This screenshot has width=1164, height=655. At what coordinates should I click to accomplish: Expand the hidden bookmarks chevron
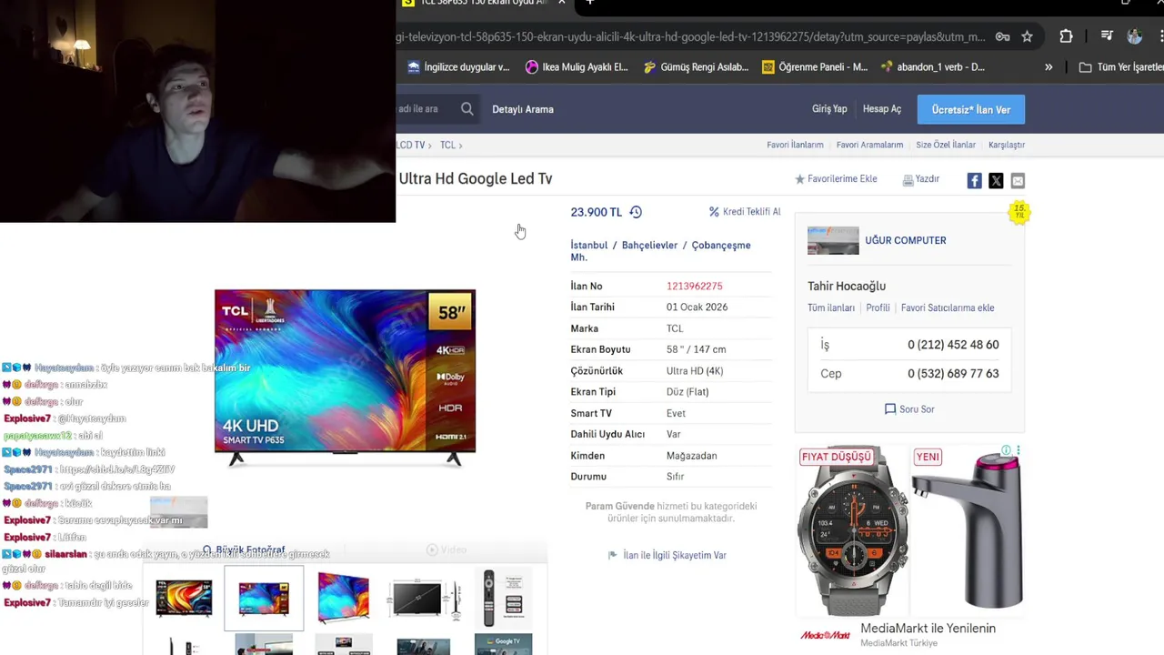point(1049,66)
